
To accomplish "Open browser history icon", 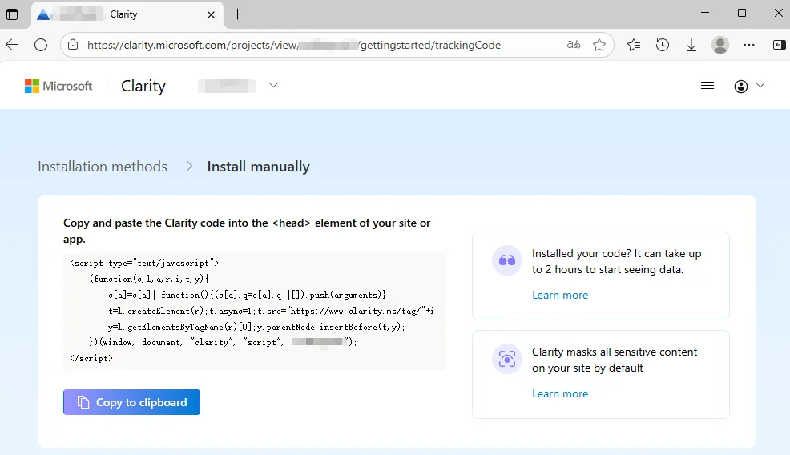I will click(x=663, y=45).
